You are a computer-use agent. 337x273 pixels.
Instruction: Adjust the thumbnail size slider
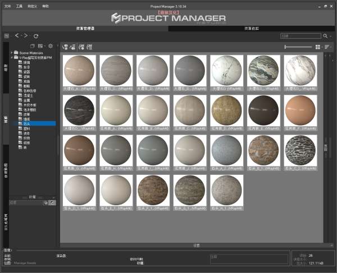[x=298, y=47]
